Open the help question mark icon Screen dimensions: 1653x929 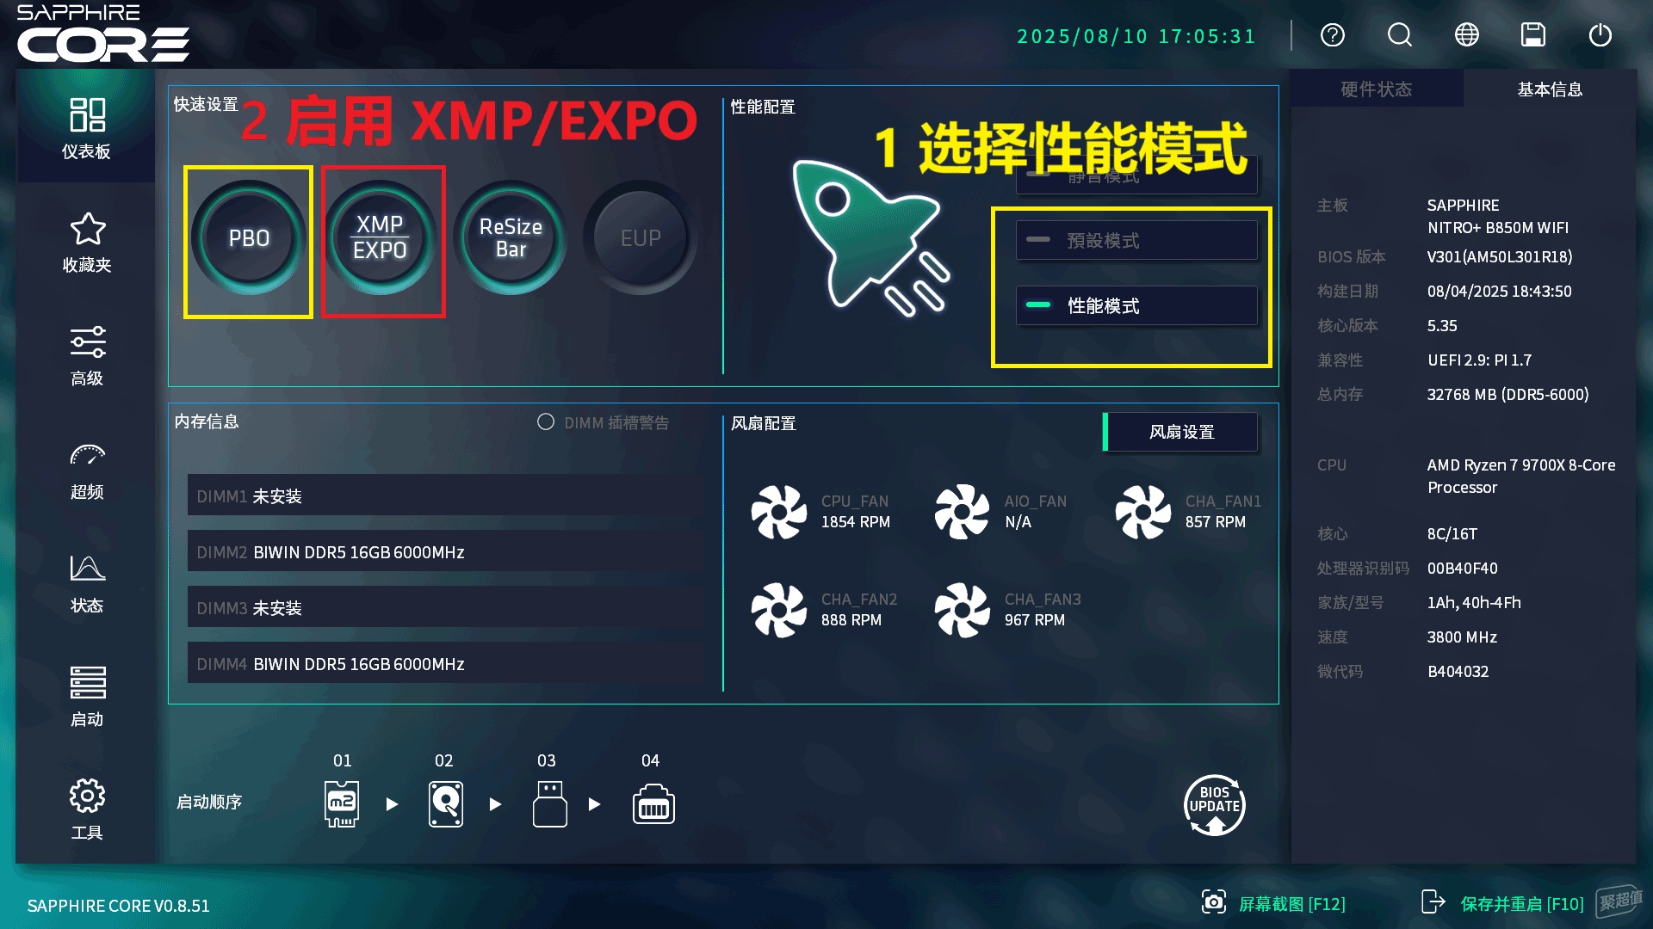click(x=1333, y=35)
